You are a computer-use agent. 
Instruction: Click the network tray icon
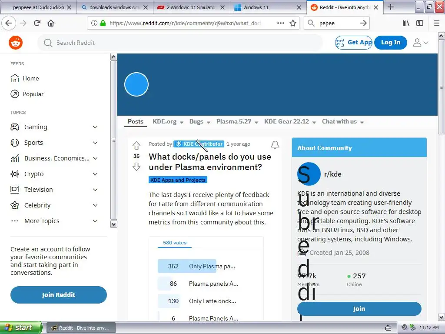pyautogui.click(x=413, y=327)
